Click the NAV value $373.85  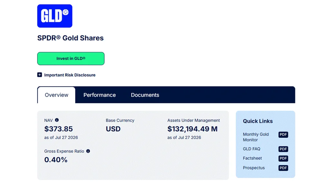(x=59, y=129)
